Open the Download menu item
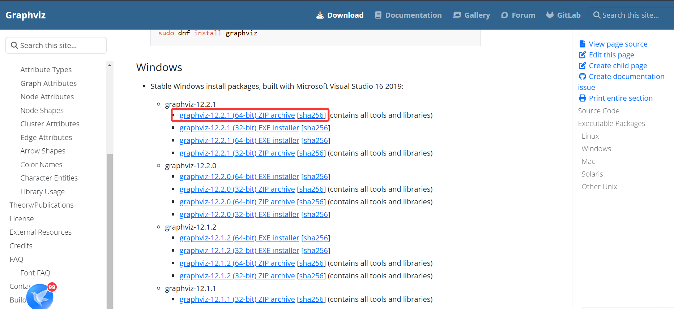The image size is (674, 309). (340, 15)
